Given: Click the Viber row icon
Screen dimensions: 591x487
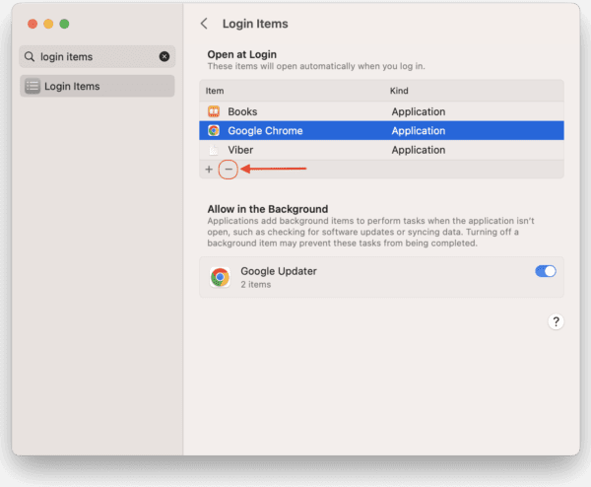Looking at the screenshot, I should [x=214, y=150].
